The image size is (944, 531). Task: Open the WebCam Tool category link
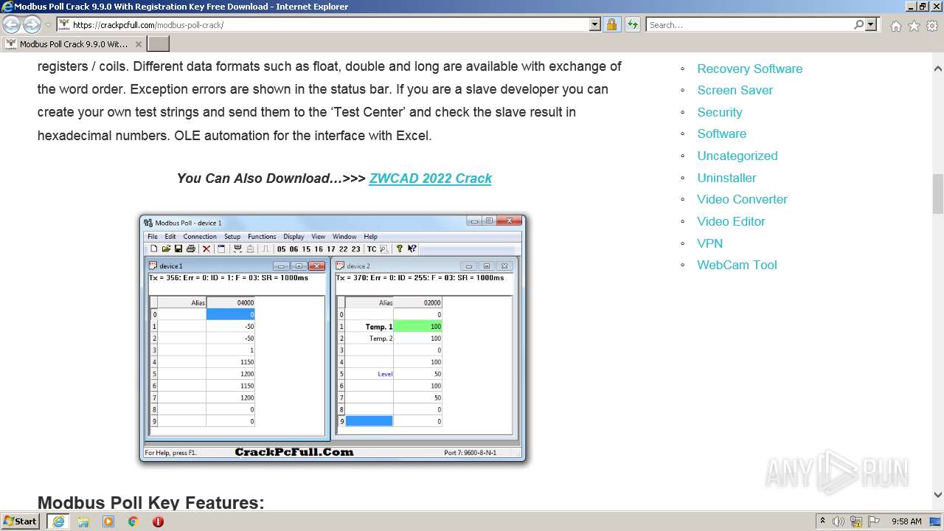[737, 265]
